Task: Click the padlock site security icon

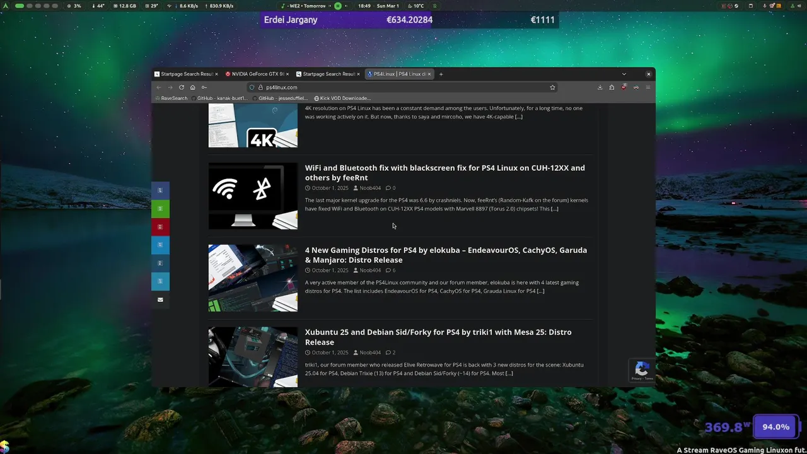Action: coord(260,87)
